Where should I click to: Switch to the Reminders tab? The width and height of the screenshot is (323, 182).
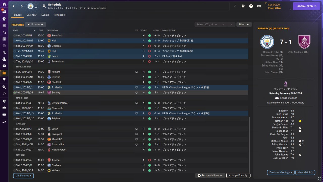point(60,15)
